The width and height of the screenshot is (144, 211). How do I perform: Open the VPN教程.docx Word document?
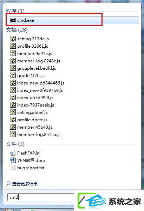31,161
